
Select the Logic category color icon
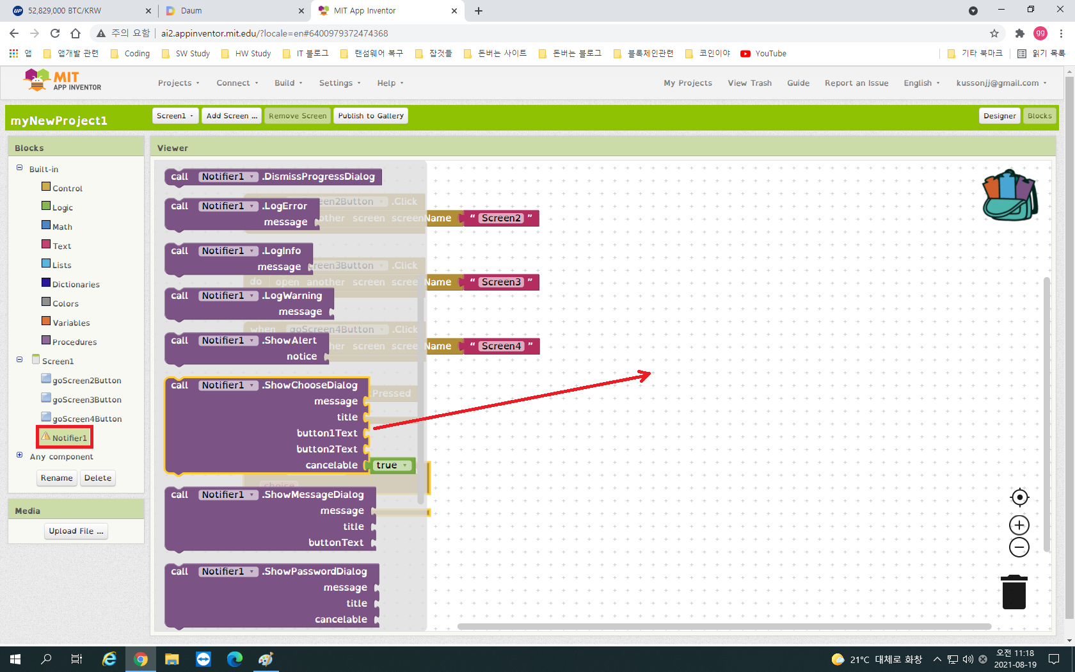46,205
